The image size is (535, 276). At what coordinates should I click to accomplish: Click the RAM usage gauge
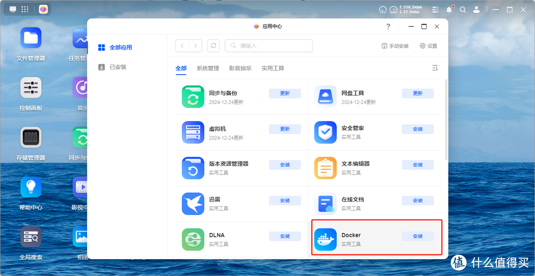click(x=394, y=9)
